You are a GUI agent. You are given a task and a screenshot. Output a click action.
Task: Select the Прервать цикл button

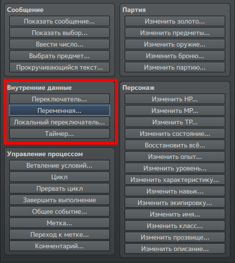point(60,188)
